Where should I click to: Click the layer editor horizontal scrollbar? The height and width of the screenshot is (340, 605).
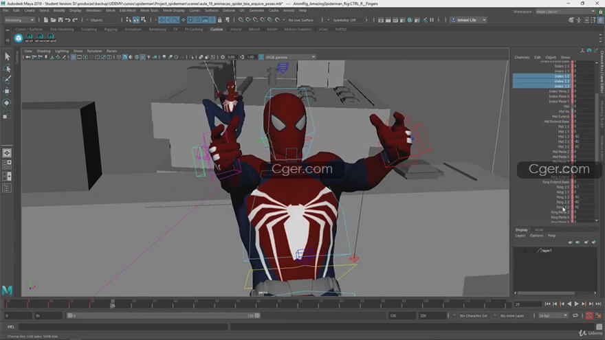point(547,293)
